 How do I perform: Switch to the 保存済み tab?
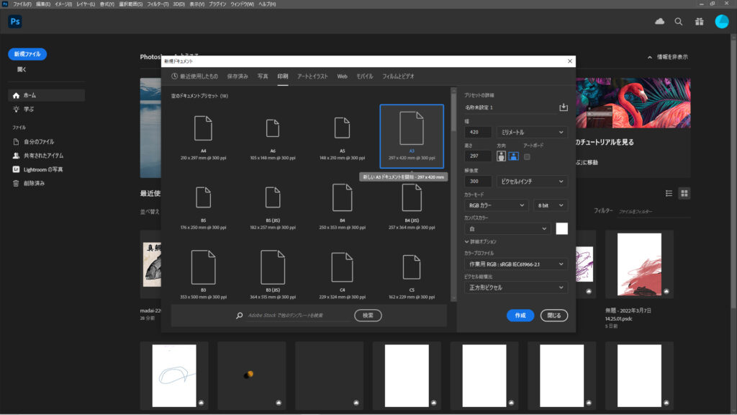238,76
